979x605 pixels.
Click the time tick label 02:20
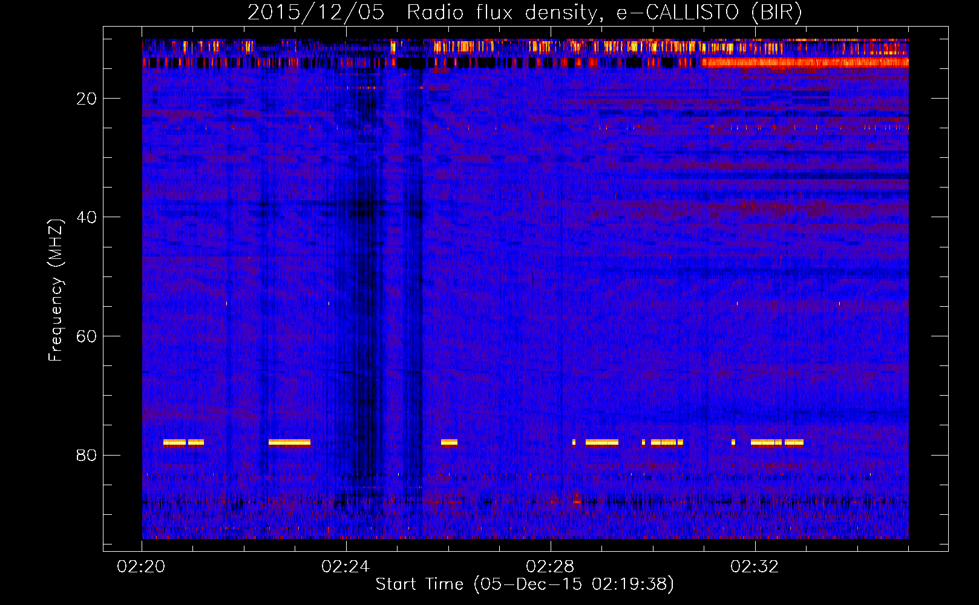pos(141,567)
